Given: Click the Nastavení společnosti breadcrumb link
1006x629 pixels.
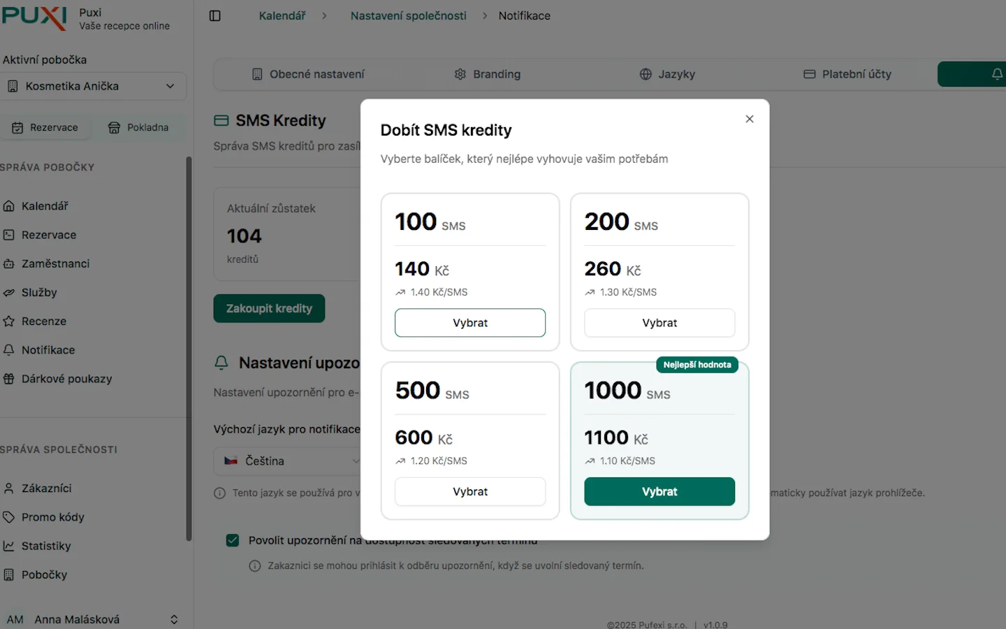Looking at the screenshot, I should click(x=409, y=16).
